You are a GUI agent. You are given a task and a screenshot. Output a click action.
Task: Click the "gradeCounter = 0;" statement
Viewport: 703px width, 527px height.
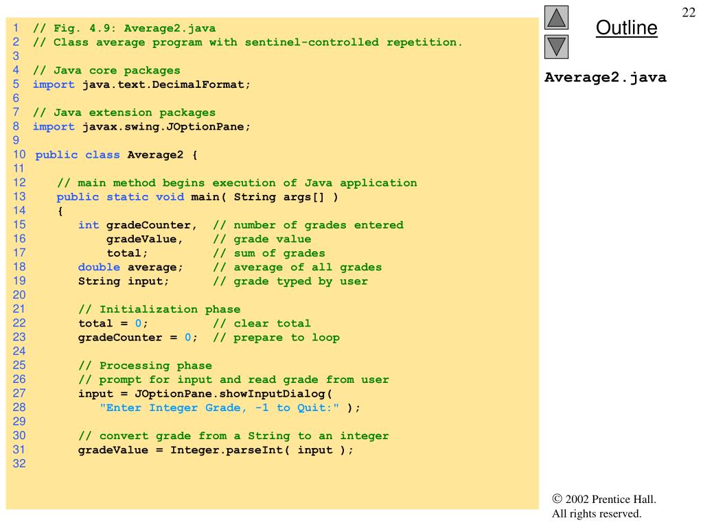coord(137,338)
